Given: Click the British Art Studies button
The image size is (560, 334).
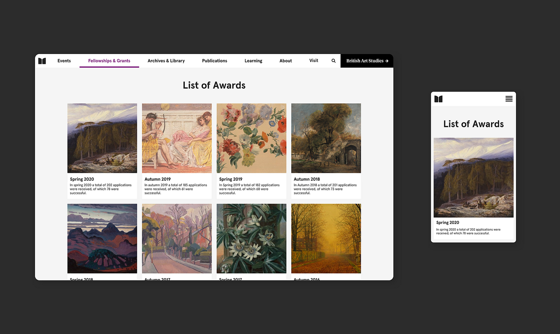Looking at the screenshot, I should [367, 61].
